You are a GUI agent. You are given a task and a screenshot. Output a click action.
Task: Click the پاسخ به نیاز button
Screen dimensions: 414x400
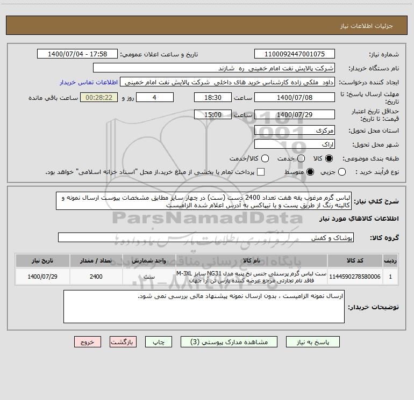coord(313,342)
